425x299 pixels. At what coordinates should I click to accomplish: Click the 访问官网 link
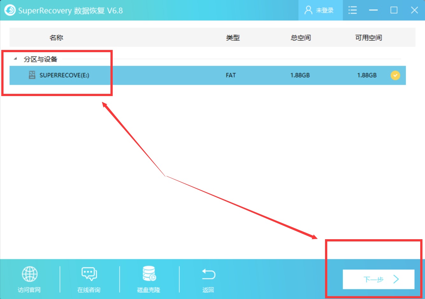pyautogui.click(x=30, y=290)
